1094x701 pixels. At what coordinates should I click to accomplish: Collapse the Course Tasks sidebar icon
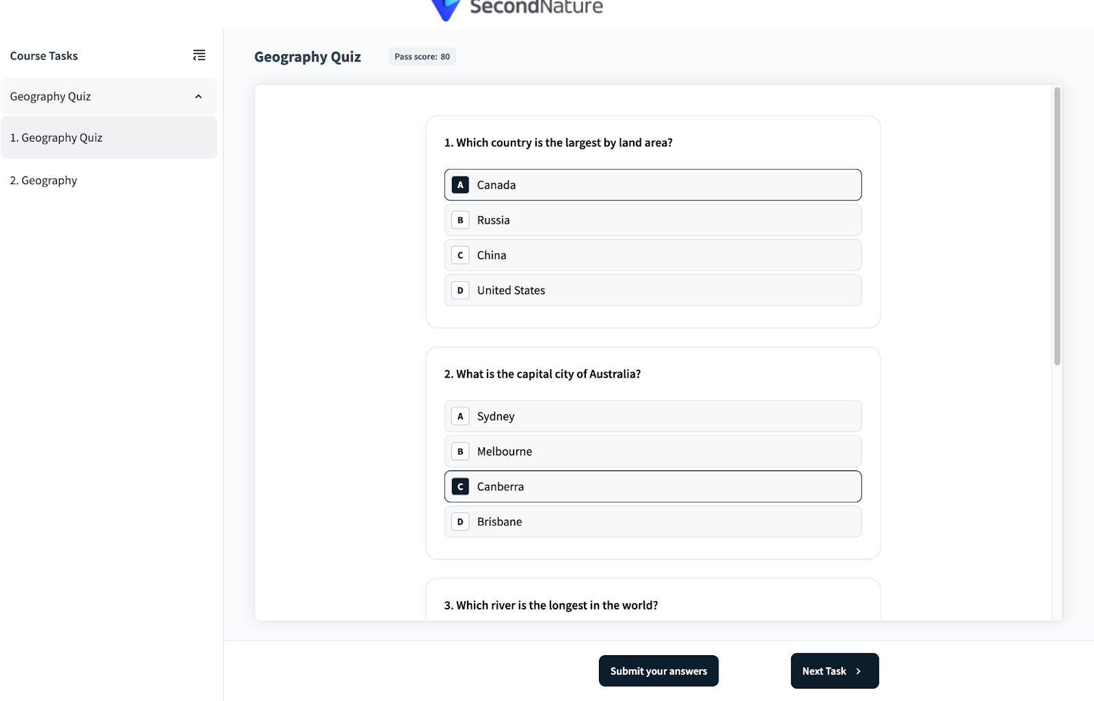[199, 55]
